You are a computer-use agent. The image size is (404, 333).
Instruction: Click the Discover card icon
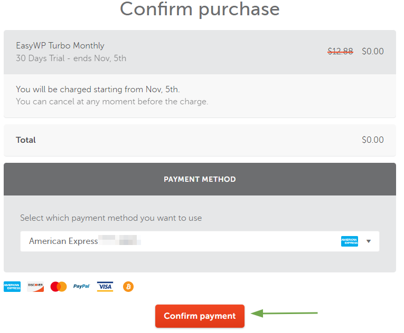point(35,287)
